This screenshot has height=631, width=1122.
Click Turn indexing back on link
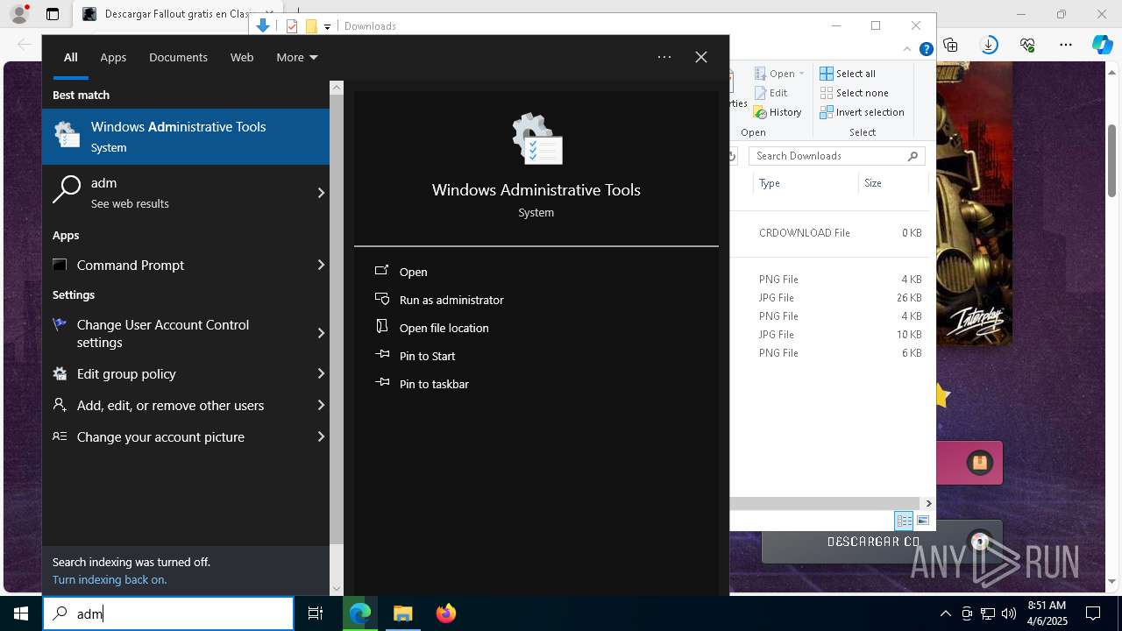tap(110, 579)
